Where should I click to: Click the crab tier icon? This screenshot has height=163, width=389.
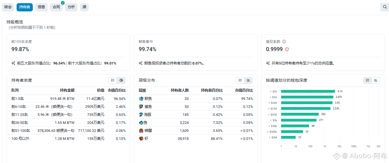click(141, 130)
